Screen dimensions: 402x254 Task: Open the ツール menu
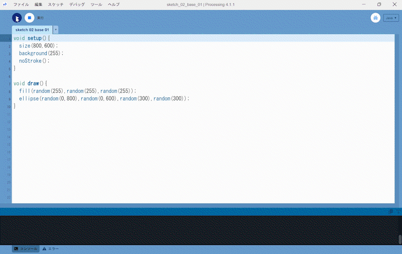pos(96,5)
